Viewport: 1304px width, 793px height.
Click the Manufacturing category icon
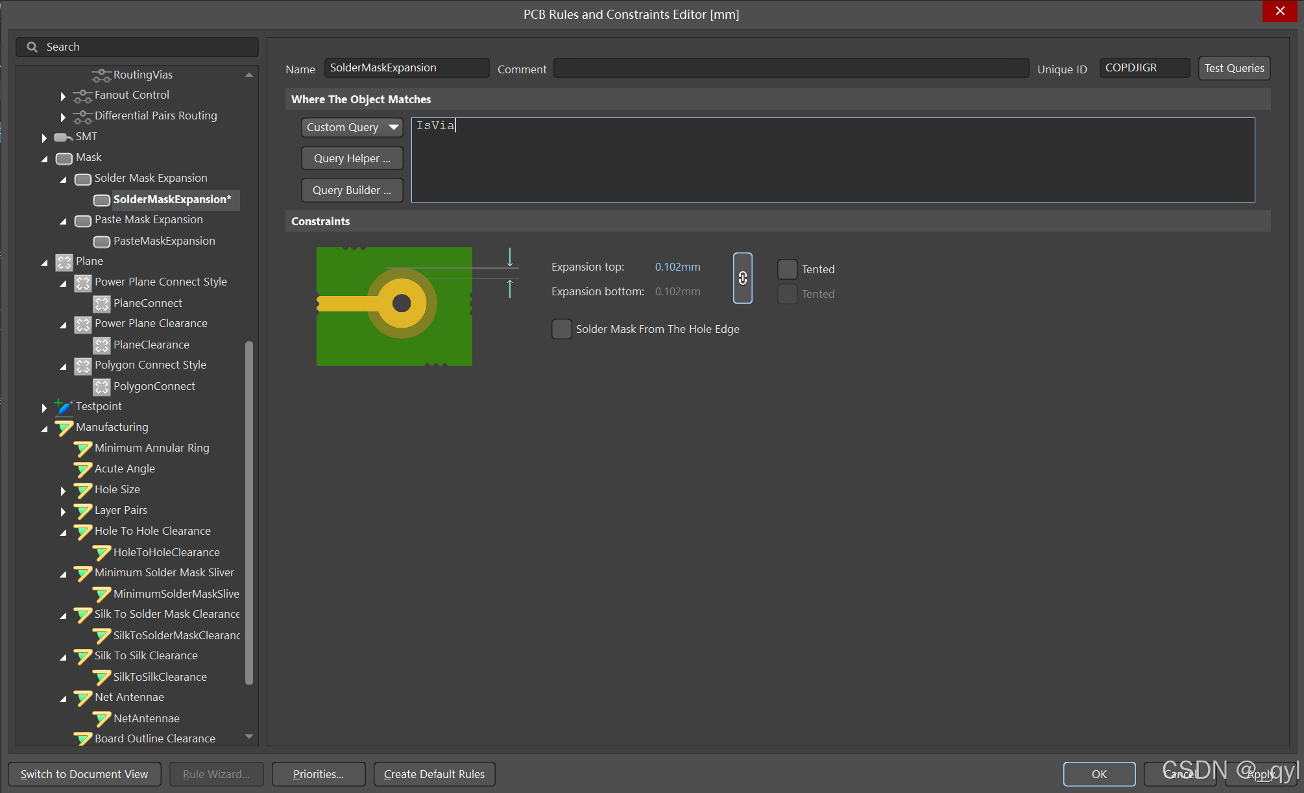click(x=64, y=428)
